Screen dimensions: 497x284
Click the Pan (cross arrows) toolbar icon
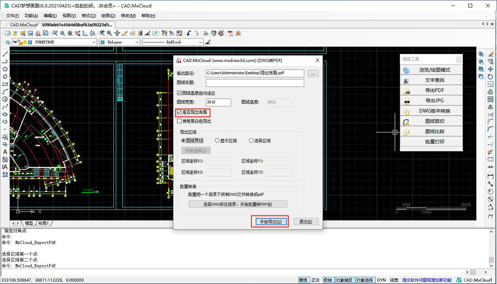click(117, 33)
